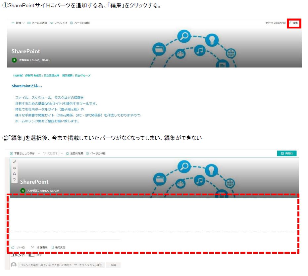Screen dimensions: 308x276
Task: Click the focal point icon in the title toolbox
Action: 14,174
